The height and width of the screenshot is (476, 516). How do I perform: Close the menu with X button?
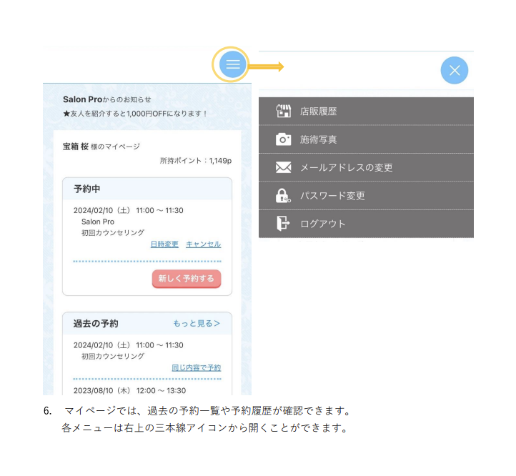455,71
